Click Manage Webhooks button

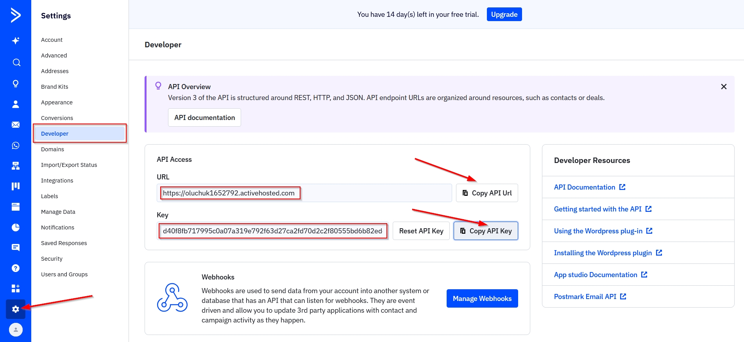click(482, 299)
